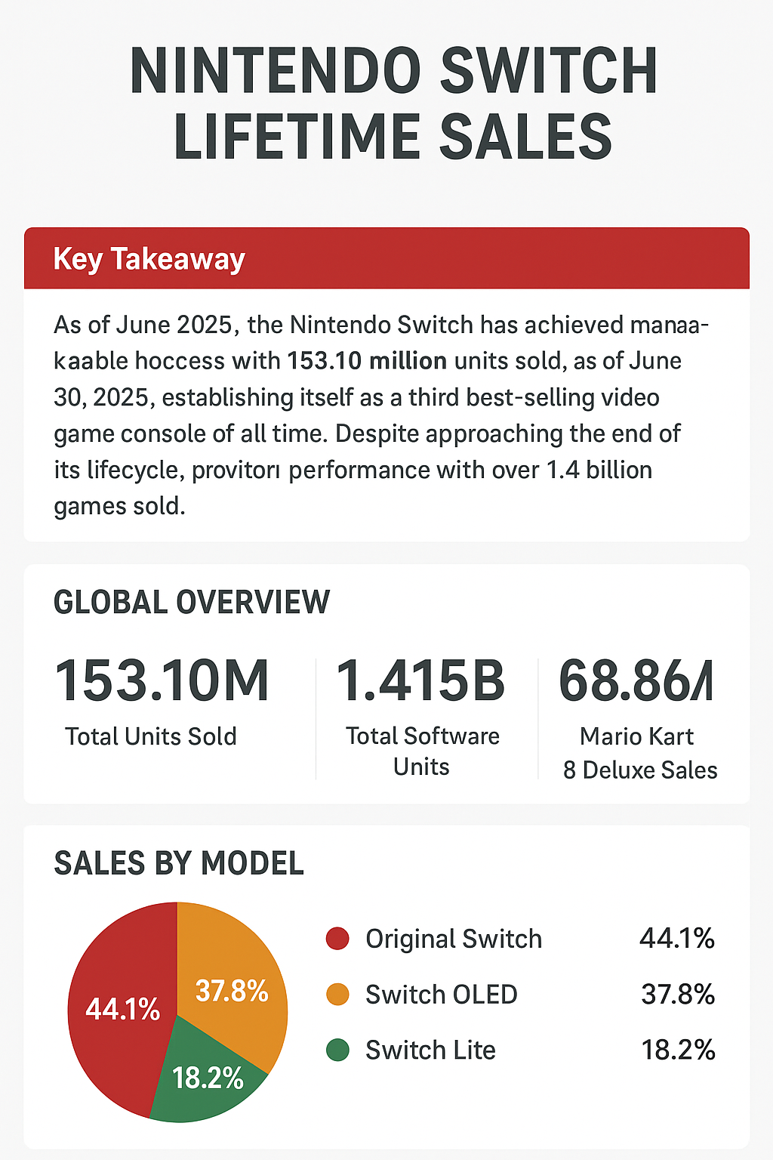Click the Total Units Sold label
Image resolution: width=773 pixels, height=1160 pixels.
[x=151, y=736]
